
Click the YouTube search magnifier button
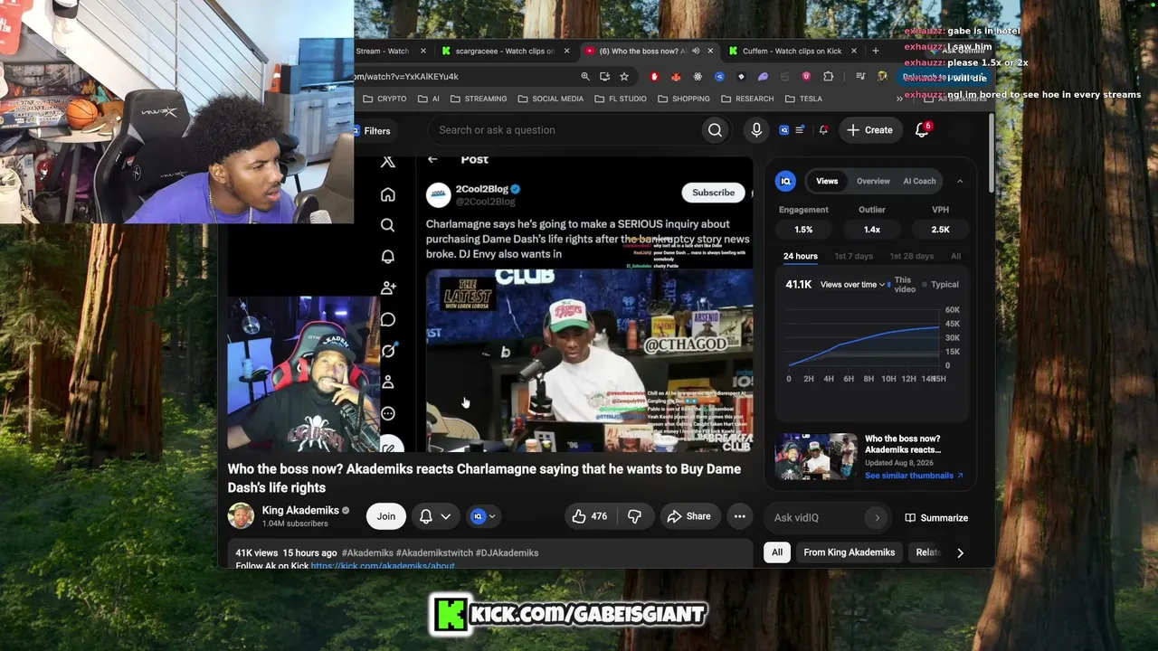[715, 130]
